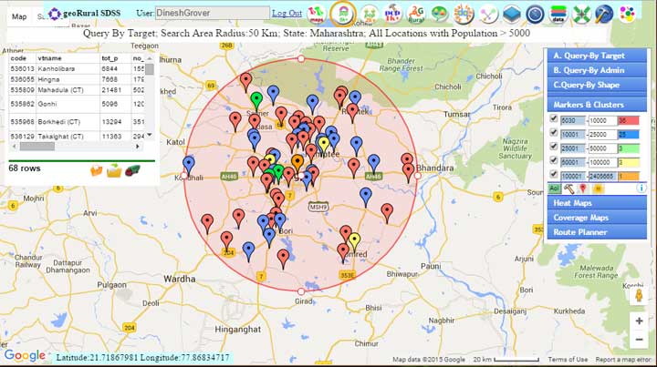Zoom in with the plus button
The width and height of the screenshot is (657, 367).
click(x=639, y=321)
